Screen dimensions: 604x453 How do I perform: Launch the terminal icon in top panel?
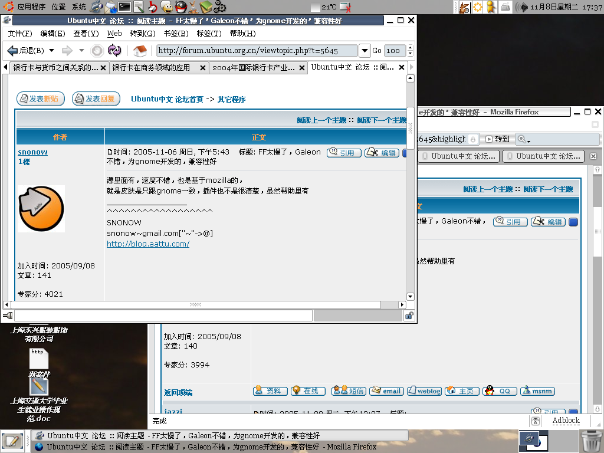click(x=124, y=6)
